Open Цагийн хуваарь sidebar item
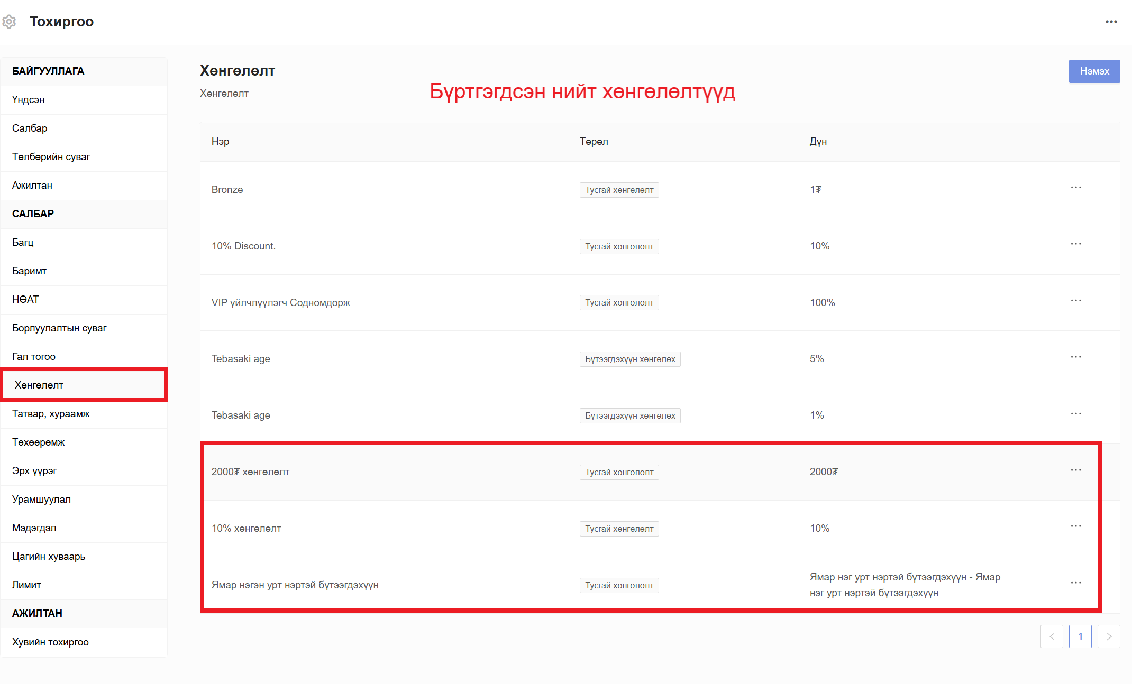The height and width of the screenshot is (684, 1132). tap(49, 556)
